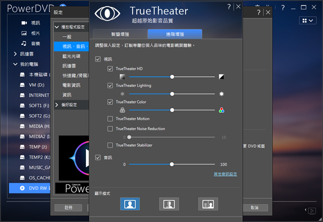The height and width of the screenshot is (222, 323).
Task: Select INTERNET drive in sidebar
Action: (x=34, y=95)
